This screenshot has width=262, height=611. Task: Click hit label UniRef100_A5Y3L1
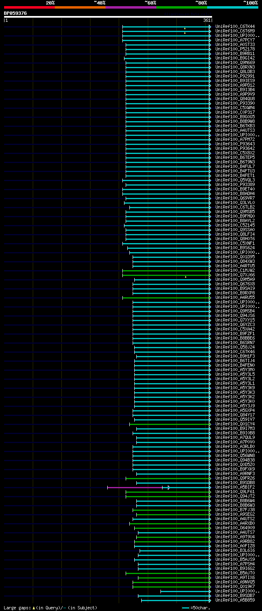(235, 384)
